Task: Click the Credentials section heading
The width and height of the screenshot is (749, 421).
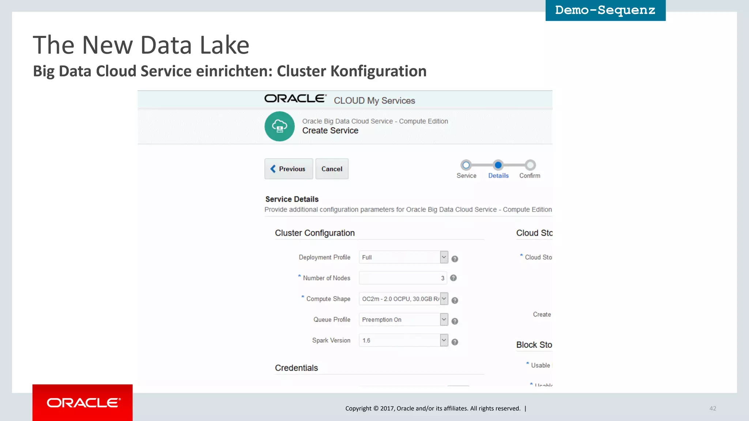Action: point(296,368)
